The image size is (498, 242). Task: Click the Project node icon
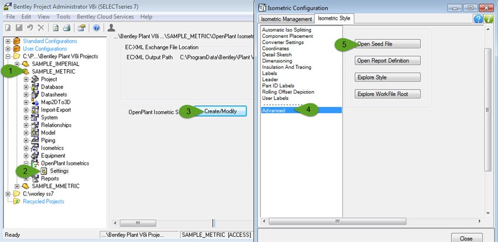(x=35, y=79)
